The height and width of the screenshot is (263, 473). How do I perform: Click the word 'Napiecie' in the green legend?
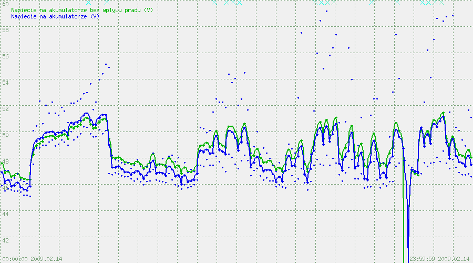(x=23, y=10)
